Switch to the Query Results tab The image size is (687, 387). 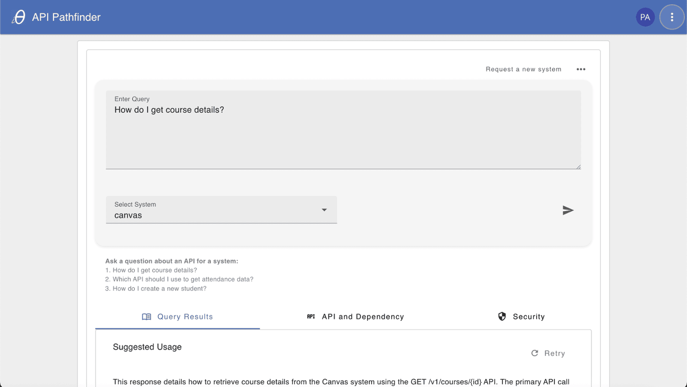coord(185,317)
